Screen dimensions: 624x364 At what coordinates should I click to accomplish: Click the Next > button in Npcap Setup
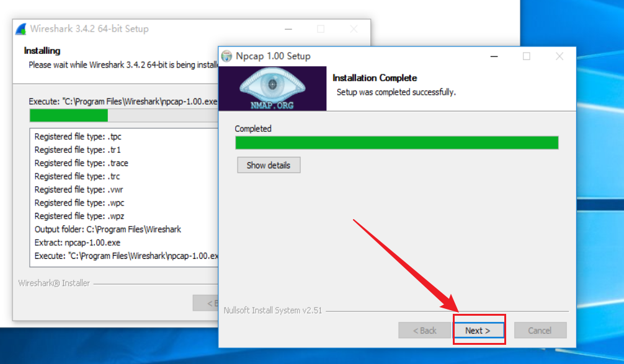click(479, 330)
